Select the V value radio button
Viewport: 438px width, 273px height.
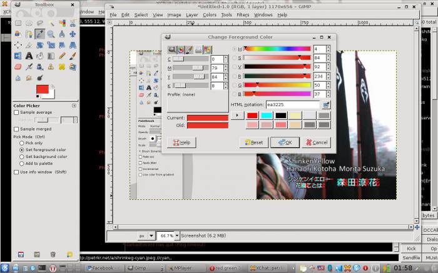click(235, 67)
